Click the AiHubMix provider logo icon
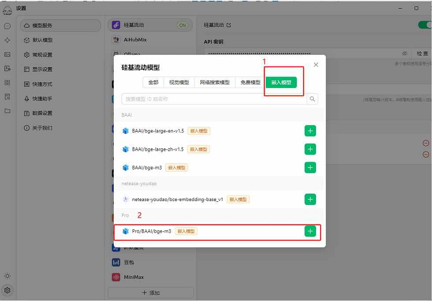Image resolution: width=432 pixels, height=301 pixels. 116,40
